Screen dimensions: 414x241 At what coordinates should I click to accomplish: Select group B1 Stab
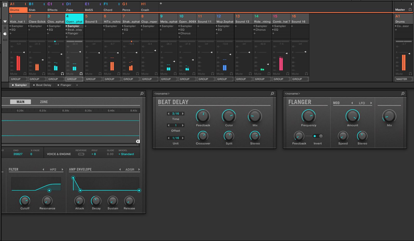point(37,7)
